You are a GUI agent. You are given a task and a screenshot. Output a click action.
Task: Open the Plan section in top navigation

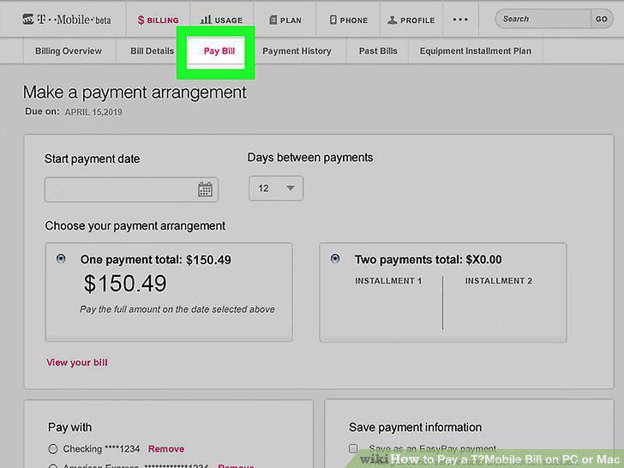285,20
